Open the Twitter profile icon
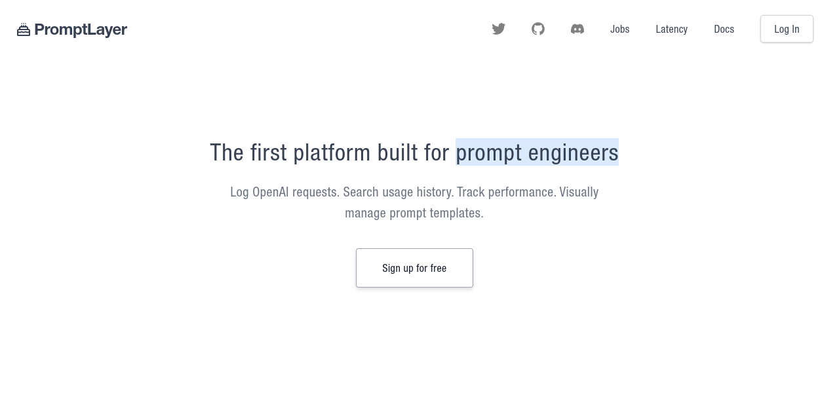Image resolution: width=839 pixels, height=393 pixels. coord(499,29)
